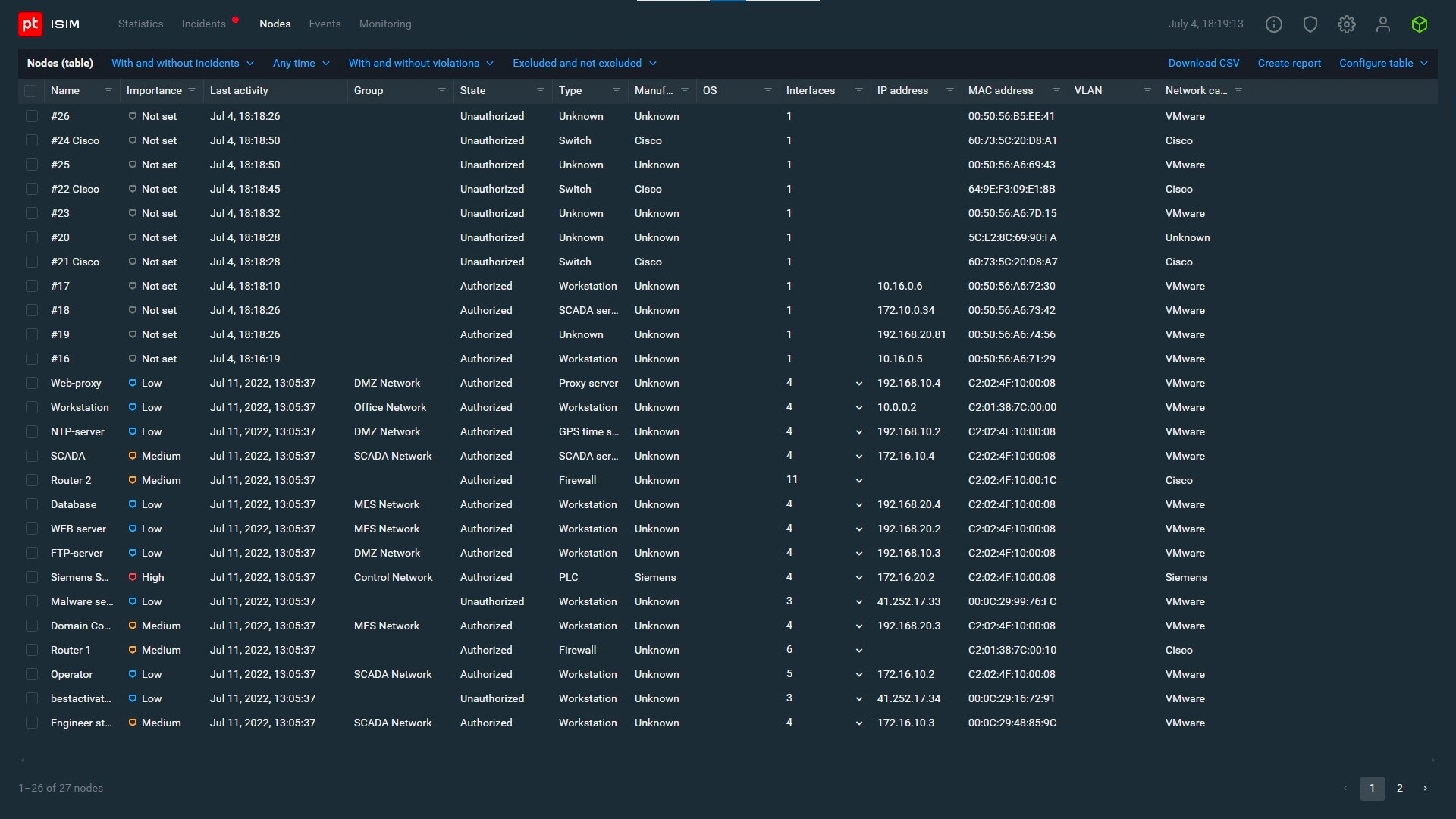Tick the Web-proxy row checkbox
Screen dimensions: 1456x819
click(31, 383)
